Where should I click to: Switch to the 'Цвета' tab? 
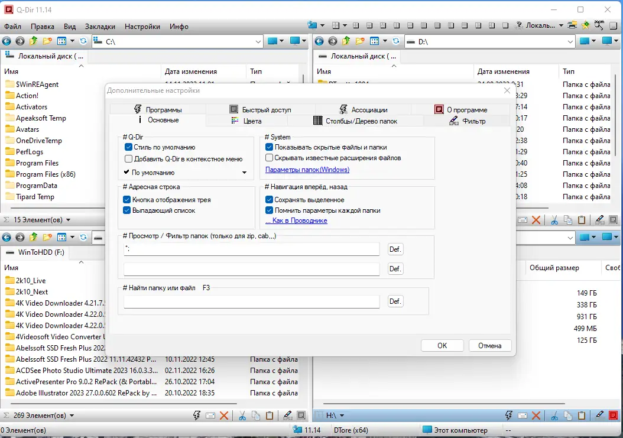246,121
